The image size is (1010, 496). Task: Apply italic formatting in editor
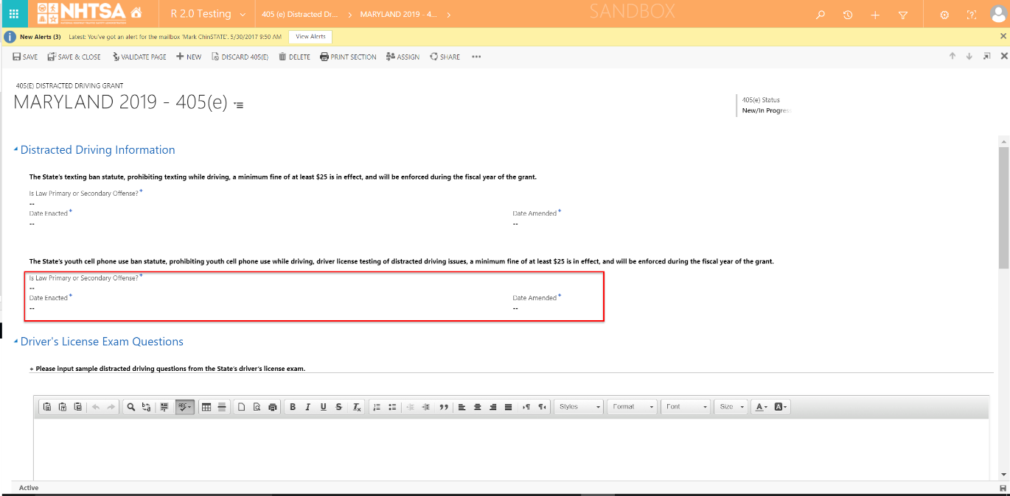(x=307, y=407)
